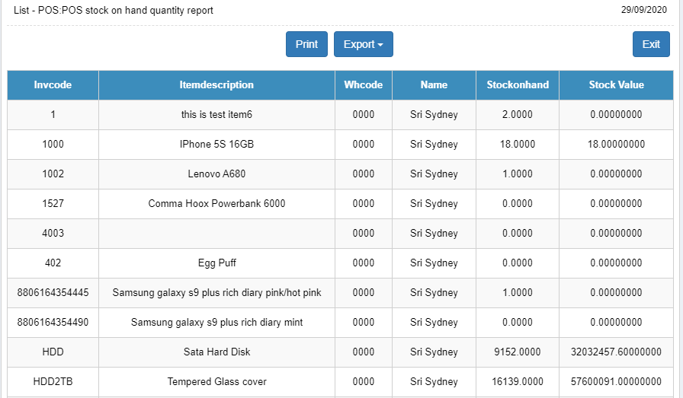The width and height of the screenshot is (683, 398).
Task: Select the 'this is test item6' cell
Action: 216,115
